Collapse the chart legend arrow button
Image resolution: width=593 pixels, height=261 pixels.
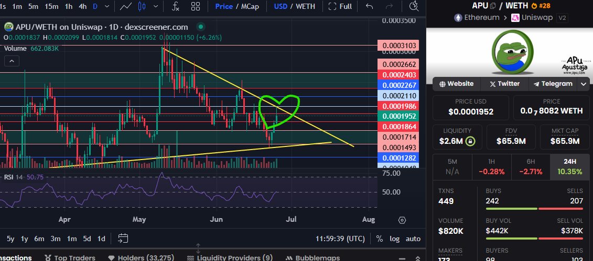coord(12,61)
